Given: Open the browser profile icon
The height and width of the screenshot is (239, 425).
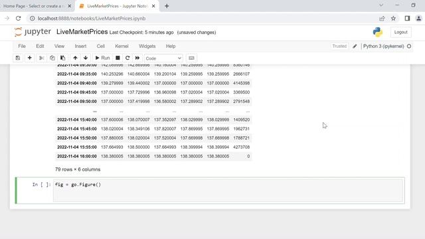Looking at the screenshot, I should (418, 19).
